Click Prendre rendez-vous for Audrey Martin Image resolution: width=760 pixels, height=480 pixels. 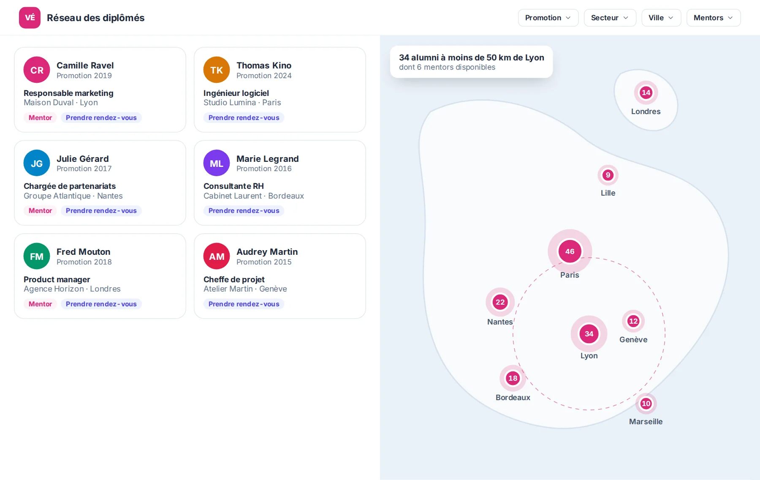244,304
